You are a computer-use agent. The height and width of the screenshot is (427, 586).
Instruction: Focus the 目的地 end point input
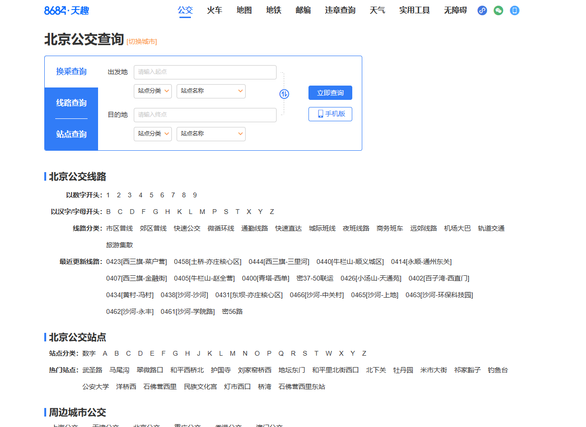tap(205, 115)
